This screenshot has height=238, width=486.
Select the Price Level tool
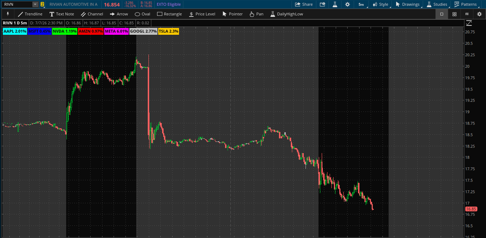click(x=202, y=14)
